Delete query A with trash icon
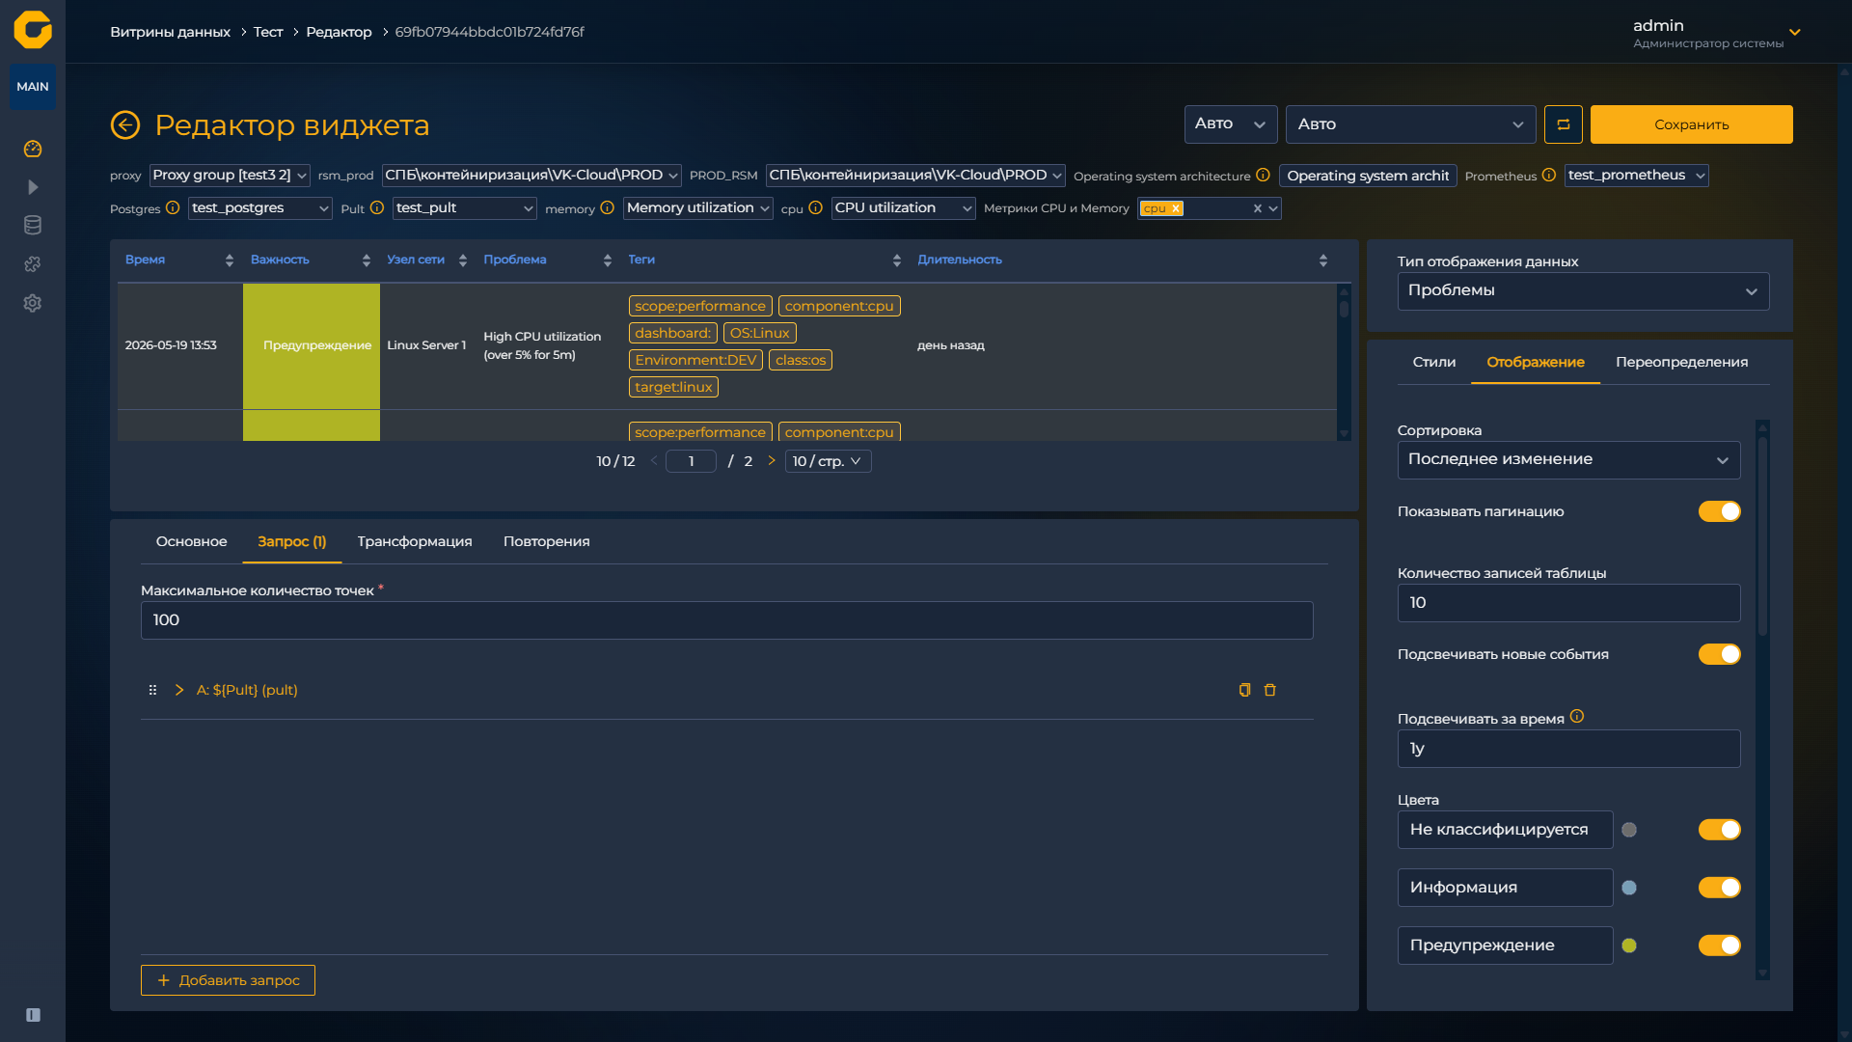This screenshot has height=1042, width=1852. [1270, 690]
